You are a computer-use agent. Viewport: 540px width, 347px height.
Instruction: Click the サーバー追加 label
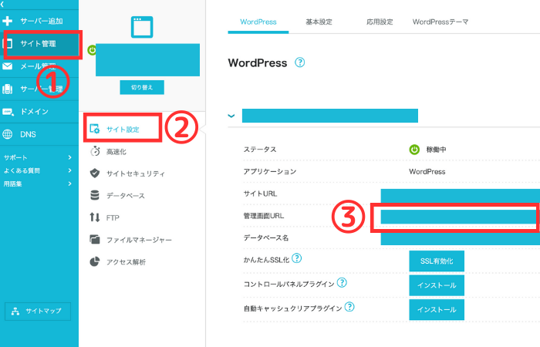click(x=42, y=22)
